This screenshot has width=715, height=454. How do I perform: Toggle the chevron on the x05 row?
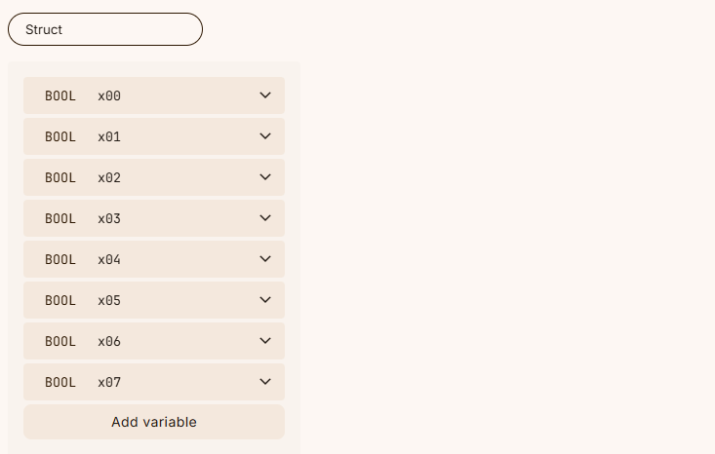265,300
